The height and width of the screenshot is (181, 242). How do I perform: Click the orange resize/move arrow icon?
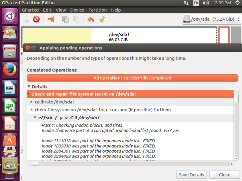(x=51, y=19)
